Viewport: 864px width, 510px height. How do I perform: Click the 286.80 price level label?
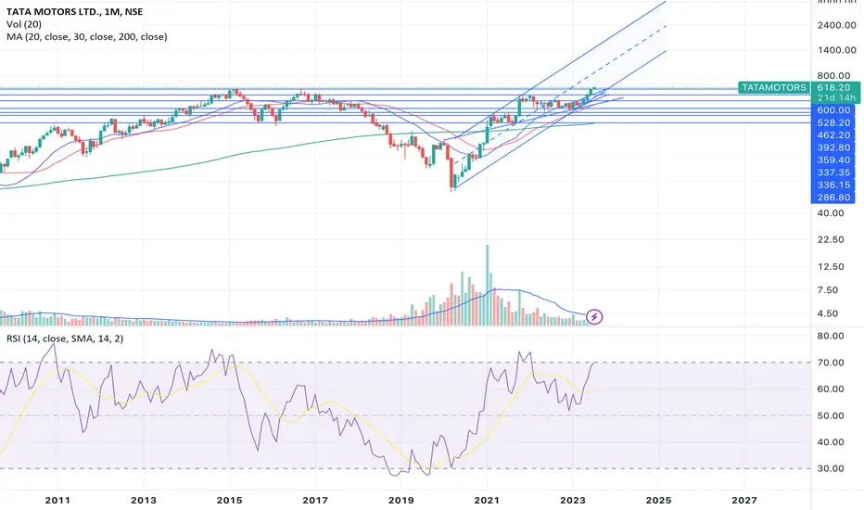point(833,198)
